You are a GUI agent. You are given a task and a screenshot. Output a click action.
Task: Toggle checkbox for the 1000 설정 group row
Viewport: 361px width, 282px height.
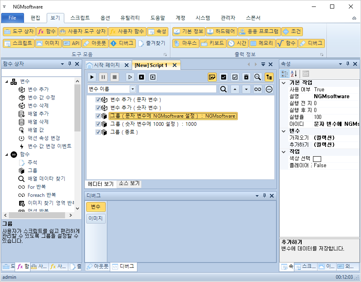coord(98,124)
